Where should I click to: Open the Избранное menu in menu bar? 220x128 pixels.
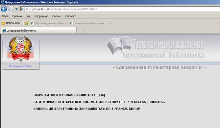click(41, 16)
